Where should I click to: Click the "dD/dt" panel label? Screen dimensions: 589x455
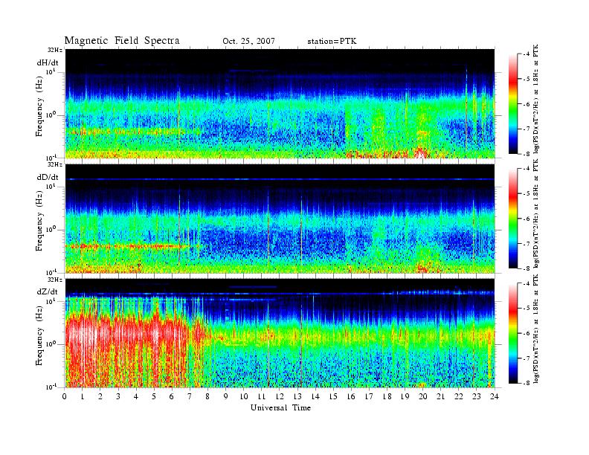point(48,177)
